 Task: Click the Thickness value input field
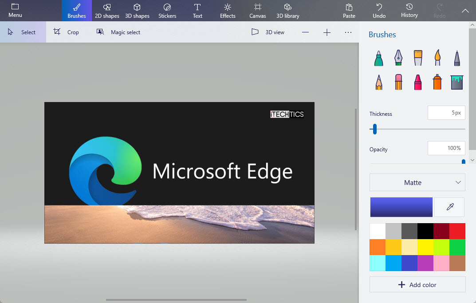446,113
